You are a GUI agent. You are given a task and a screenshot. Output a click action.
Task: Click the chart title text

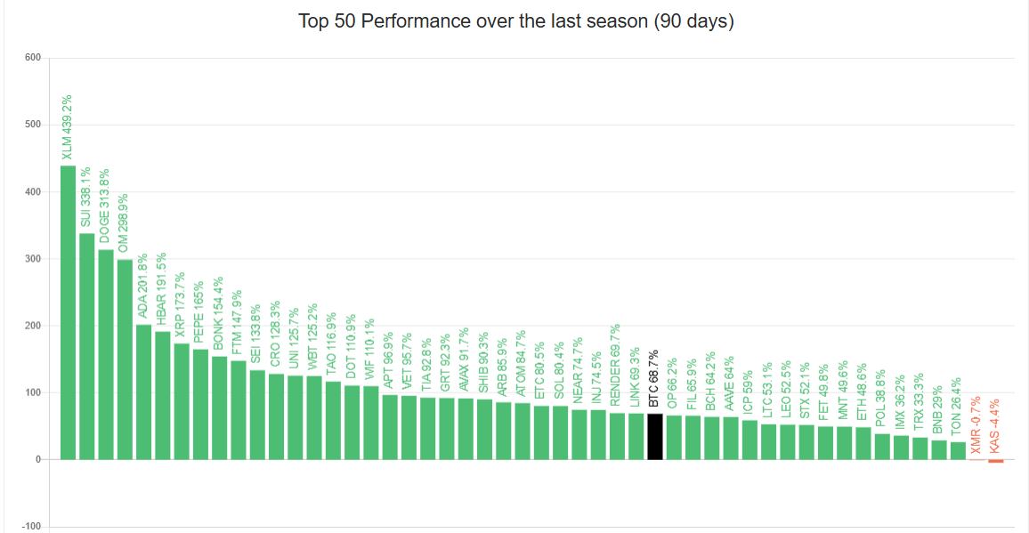[515, 22]
